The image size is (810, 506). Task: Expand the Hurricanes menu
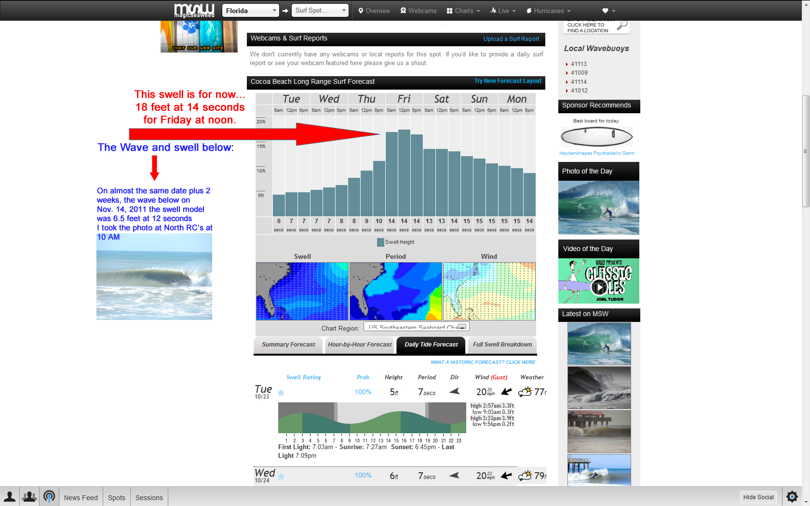(548, 11)
